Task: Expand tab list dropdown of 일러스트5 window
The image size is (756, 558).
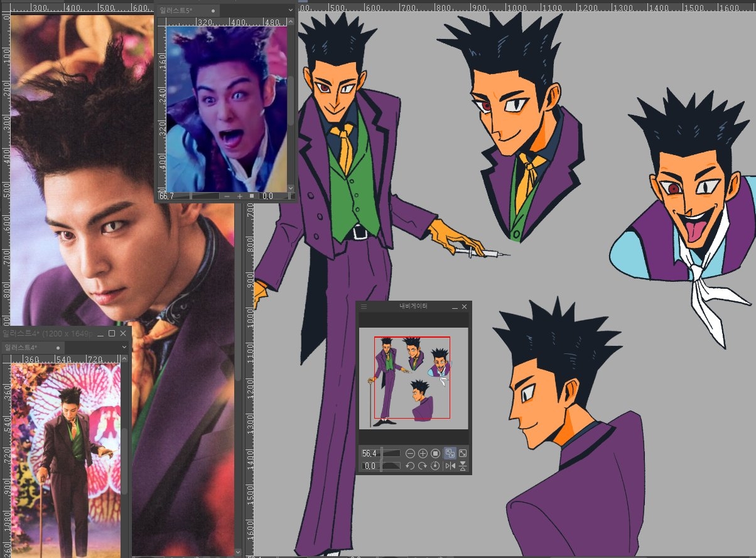Action: tap(290, 11)
